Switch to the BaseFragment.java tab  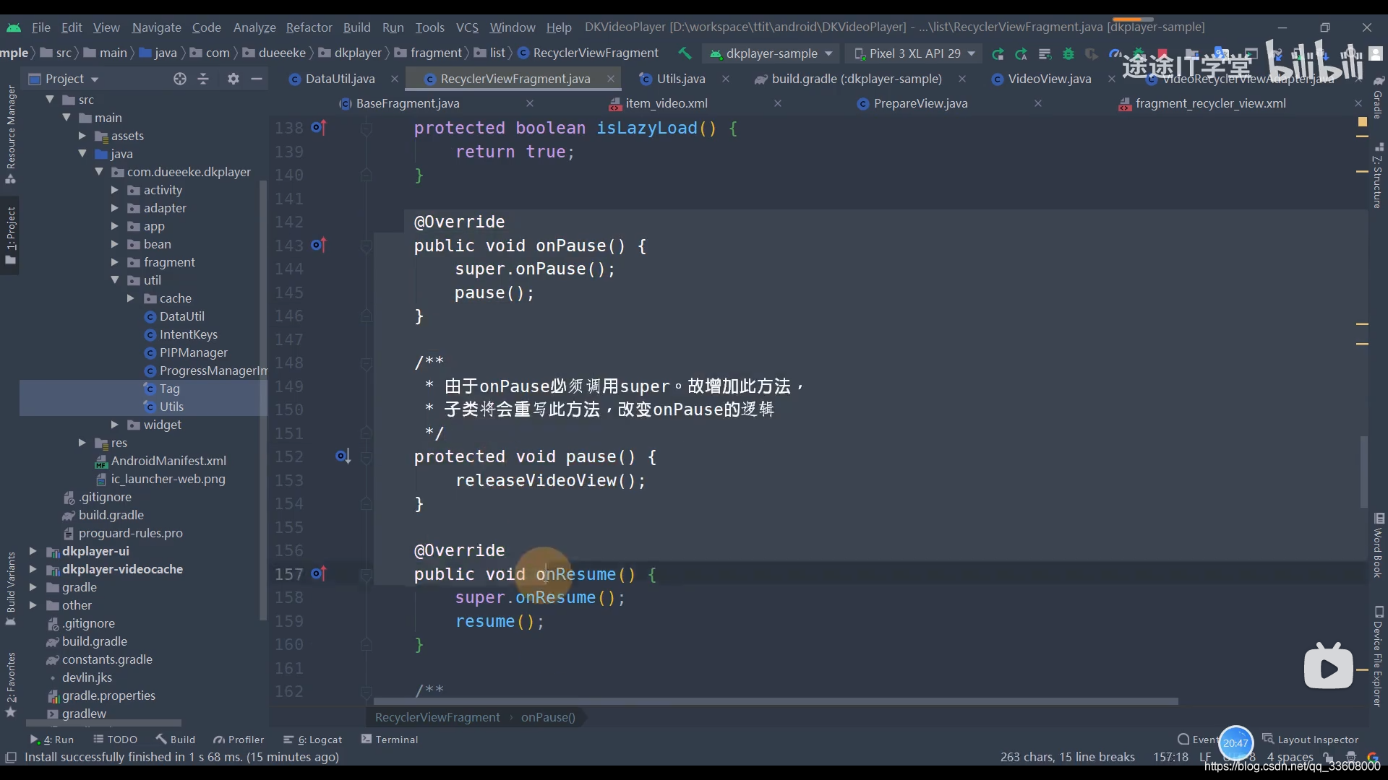(408, 103)
